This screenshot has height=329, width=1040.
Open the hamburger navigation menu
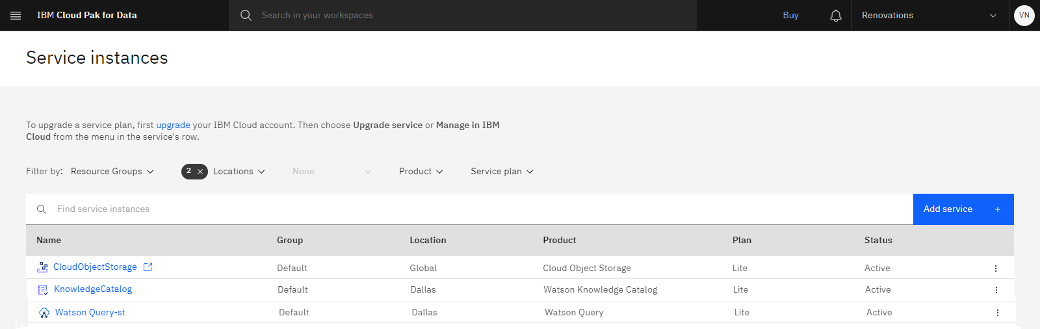point(16,15)
